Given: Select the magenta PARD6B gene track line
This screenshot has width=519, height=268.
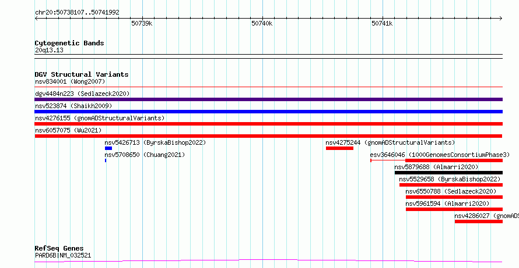Looking at the screenshot, I should pyautogui.click(x=268, y=261).
